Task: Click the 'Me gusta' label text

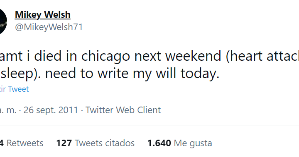Action: pos(193,143)
